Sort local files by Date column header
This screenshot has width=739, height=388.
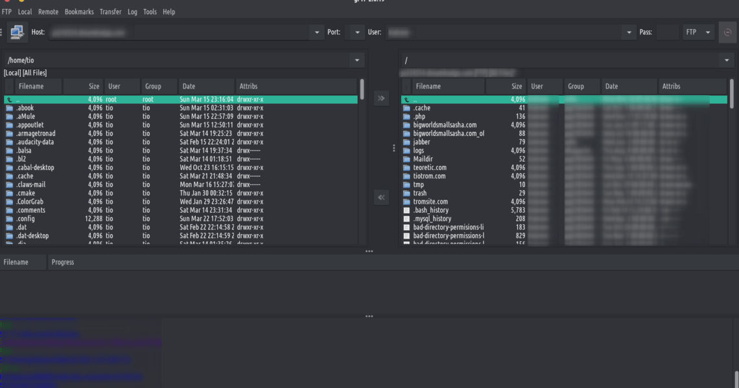[x=205, y=86]
